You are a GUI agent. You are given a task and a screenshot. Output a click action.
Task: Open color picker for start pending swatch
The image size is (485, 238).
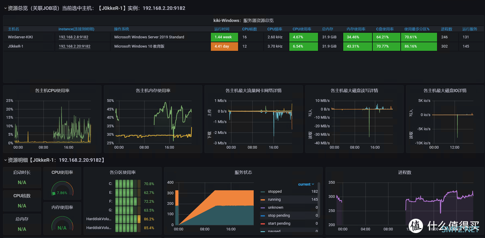click(263, 224)
